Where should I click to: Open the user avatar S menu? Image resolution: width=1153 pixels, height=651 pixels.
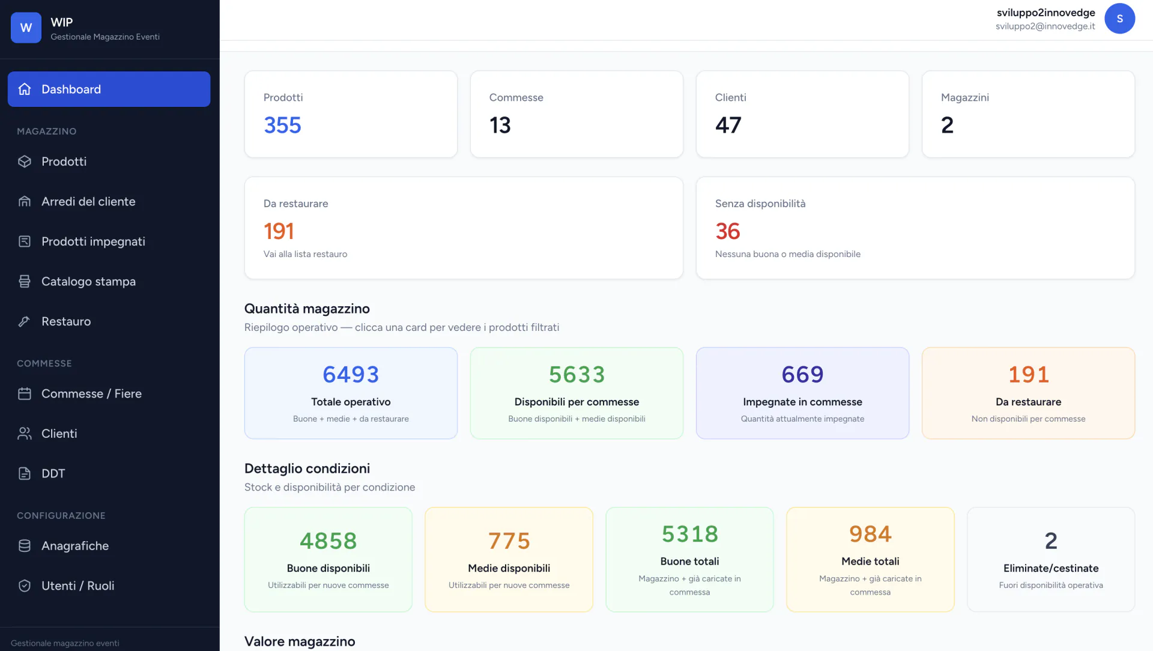coord(1119,19)
